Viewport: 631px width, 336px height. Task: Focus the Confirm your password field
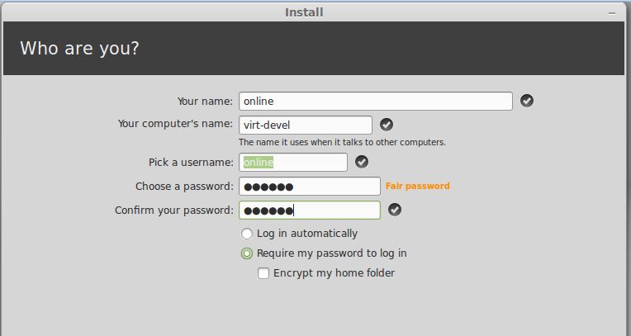pos(310,210)
